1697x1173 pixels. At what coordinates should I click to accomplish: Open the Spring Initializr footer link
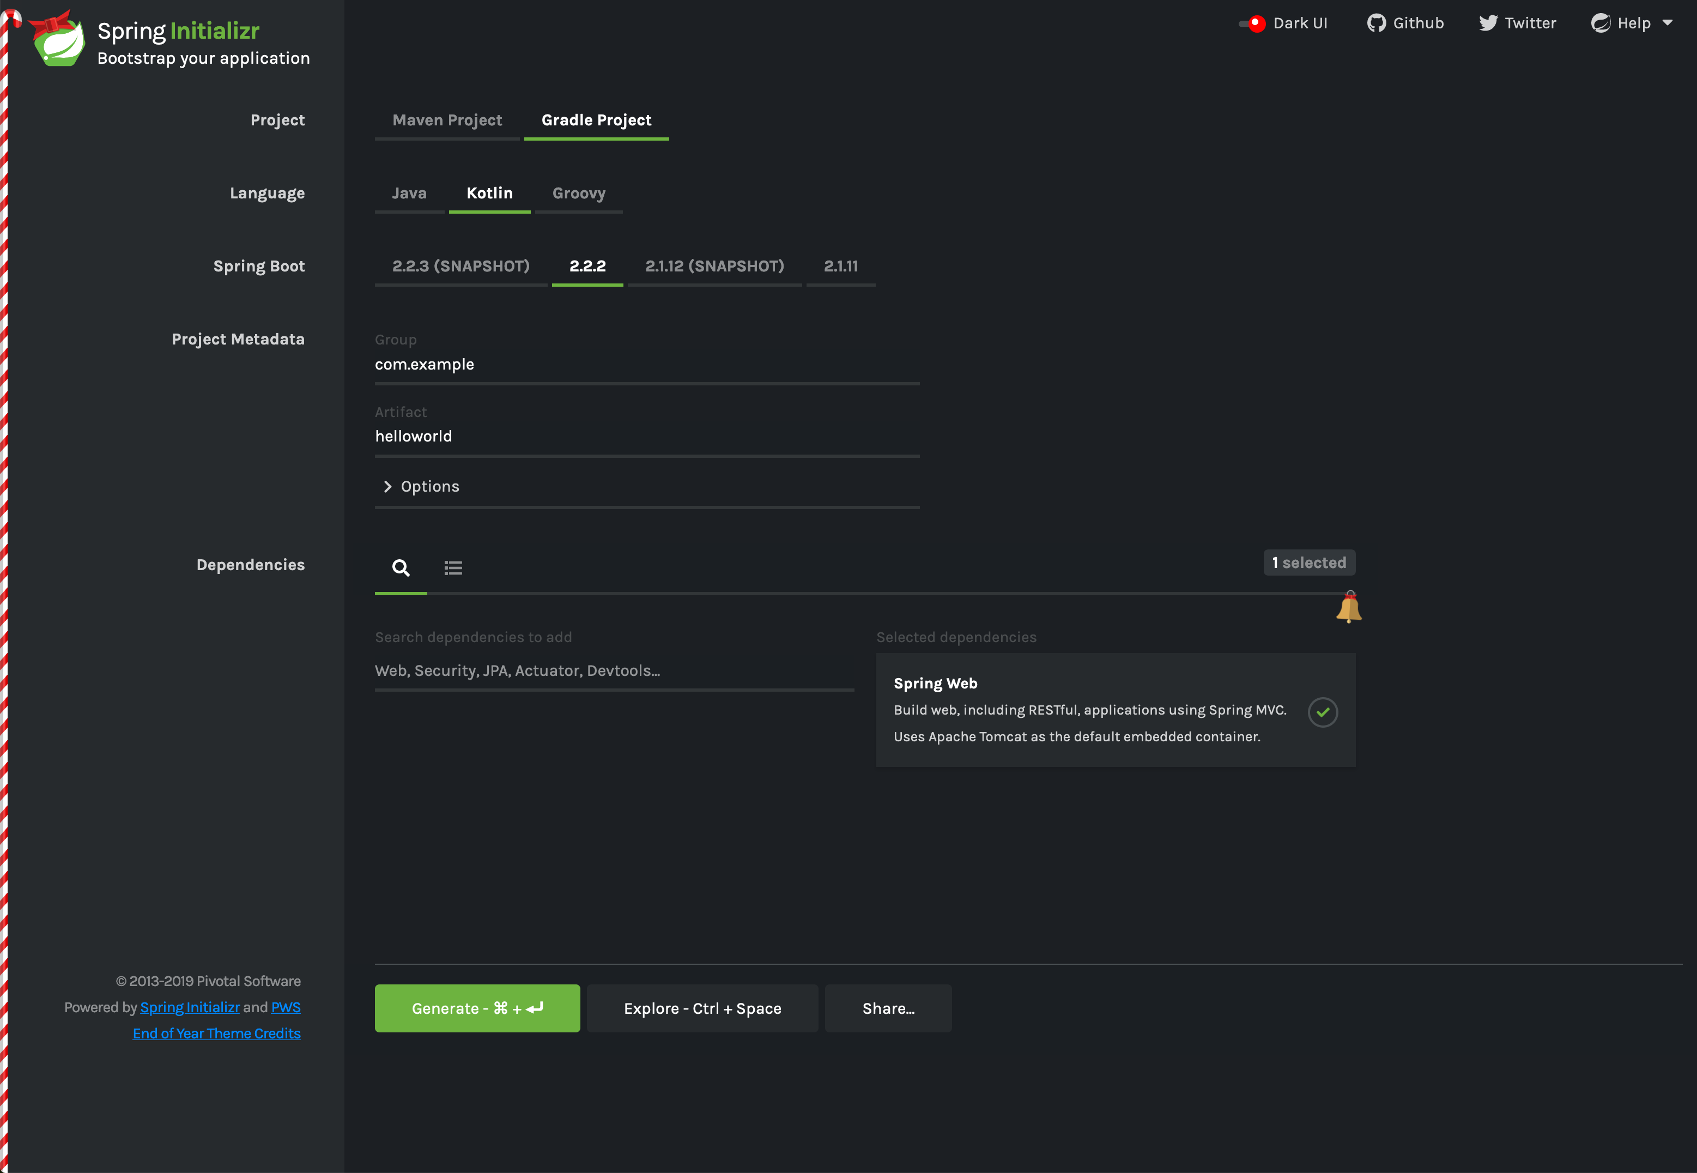(190, 1008)
